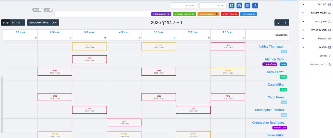Remove the purple Summaries filter tag
This screenshot has width=333, height=138.
154,14
